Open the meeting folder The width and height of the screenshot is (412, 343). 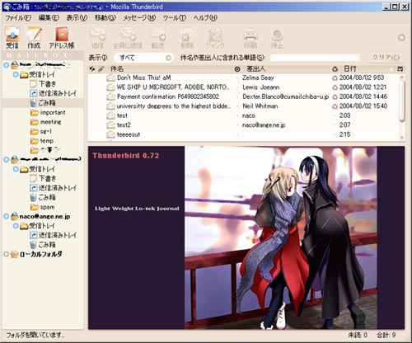[x=46, y=122]
